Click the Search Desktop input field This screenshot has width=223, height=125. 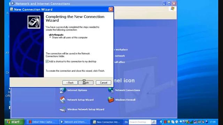click(140, 122)
